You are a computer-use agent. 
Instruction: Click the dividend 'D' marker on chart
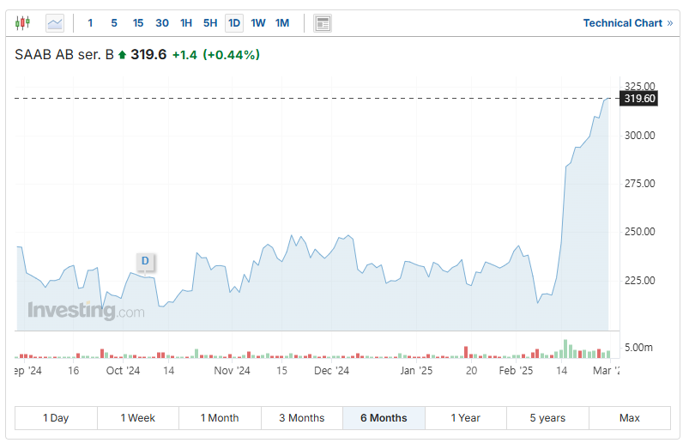(145, 261)
